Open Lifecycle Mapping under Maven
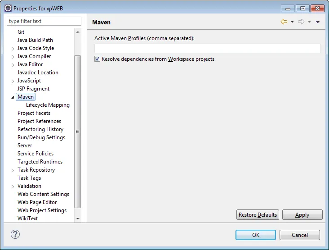 (x=48, y=105)
